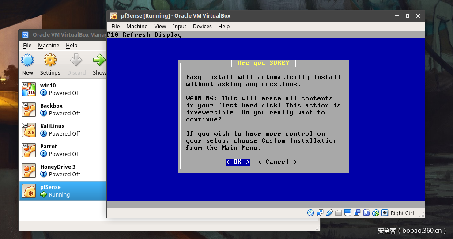Confirm Easy Install with OK button
The width and height of the screenshot is (453, 239).
[238, 162]
